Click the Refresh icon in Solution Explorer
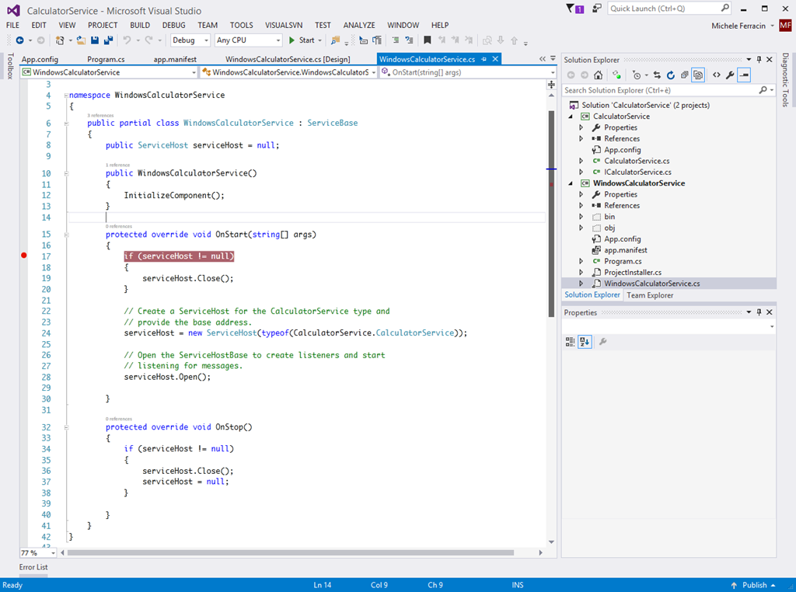This screenshot has width=796, height=592. click(670, 75)
